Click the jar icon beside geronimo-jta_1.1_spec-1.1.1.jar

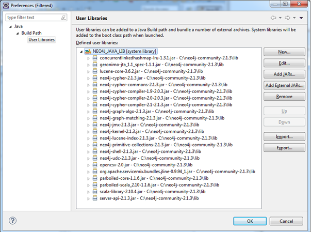(95, 65)
